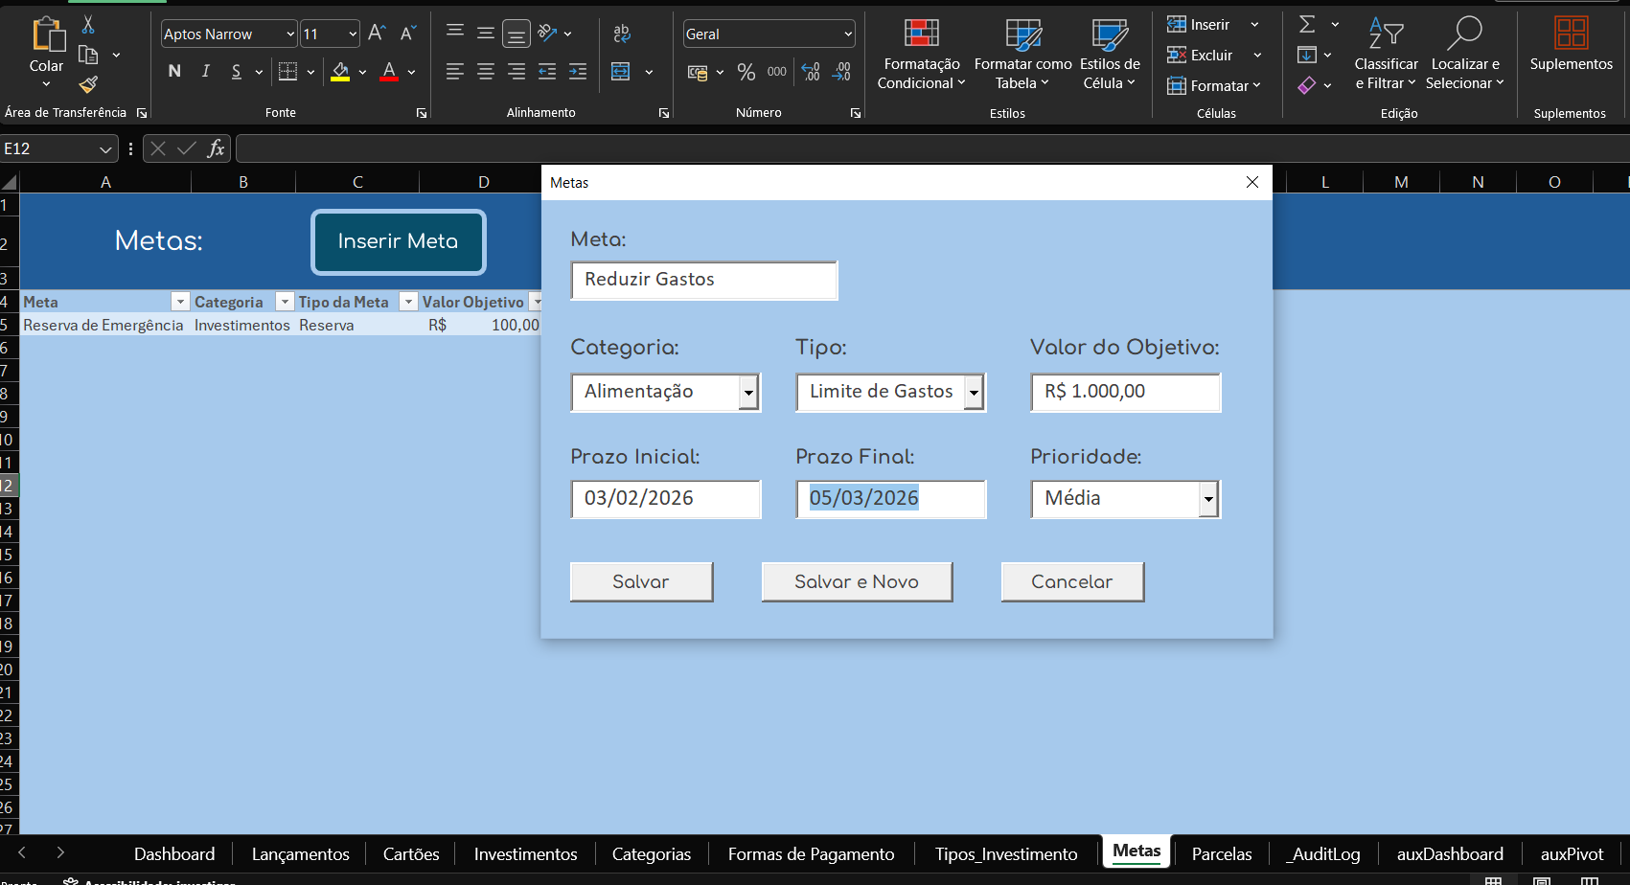Click the borders icon in Fonte group
Screen dimensions: 1630x885
tap(287, 71)
